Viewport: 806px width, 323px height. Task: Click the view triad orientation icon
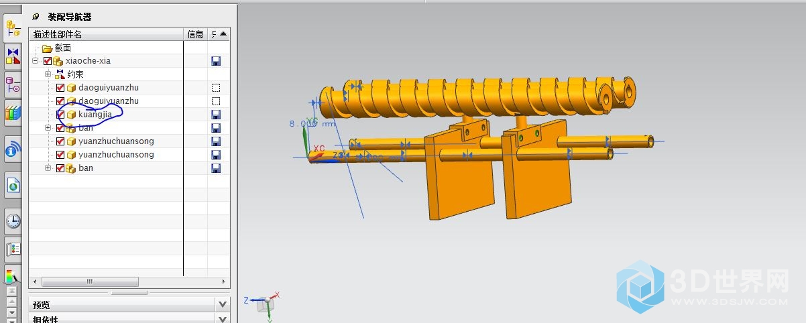click(x=266, y=303)
